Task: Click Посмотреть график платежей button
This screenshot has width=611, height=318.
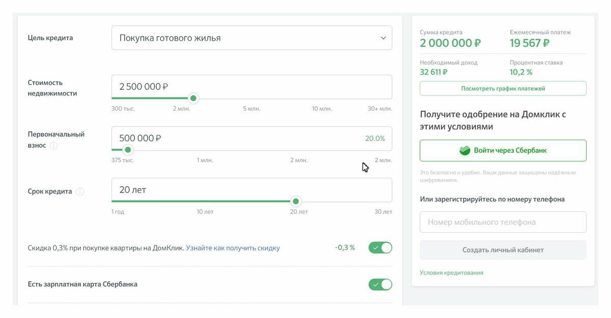Action: (503, 88)
